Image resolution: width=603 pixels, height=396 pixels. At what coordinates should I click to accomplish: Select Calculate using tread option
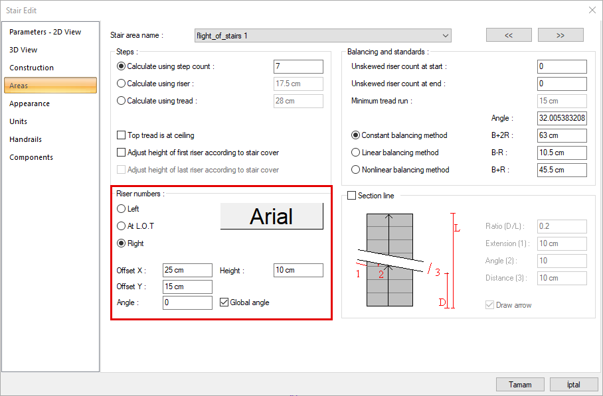[x=121, y=99]
